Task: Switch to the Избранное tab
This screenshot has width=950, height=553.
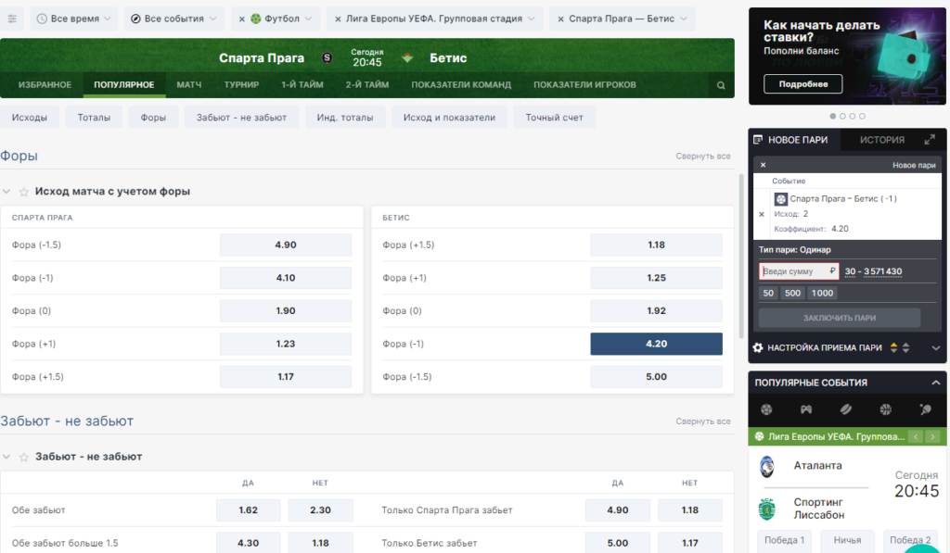Action: 45,84
